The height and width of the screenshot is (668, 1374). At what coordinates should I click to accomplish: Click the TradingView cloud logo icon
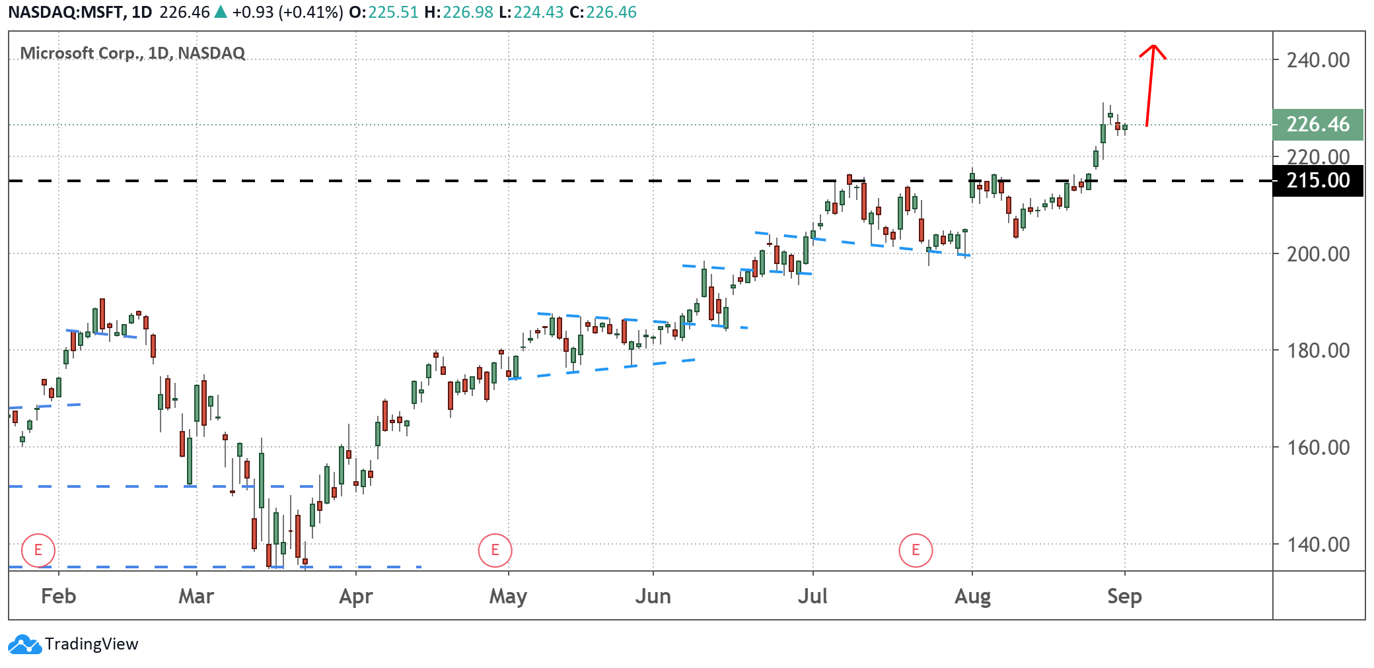(24, 644)
